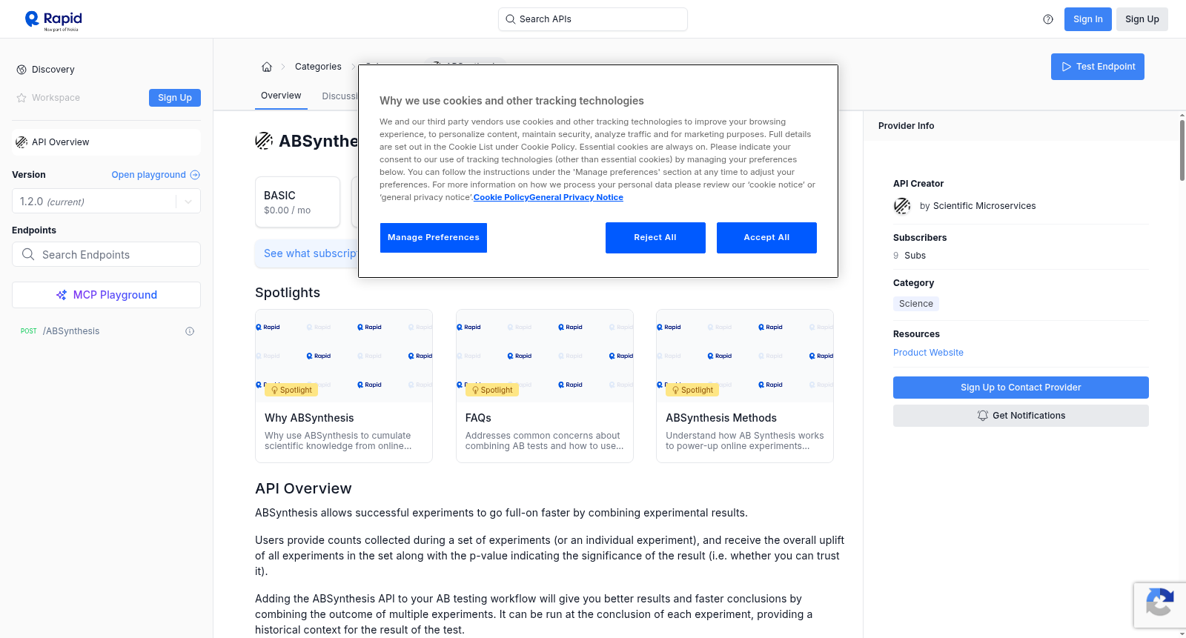Click the reCAPTCHA badge
Viewport: 1186px width, 638px height.
(1159, 605)
